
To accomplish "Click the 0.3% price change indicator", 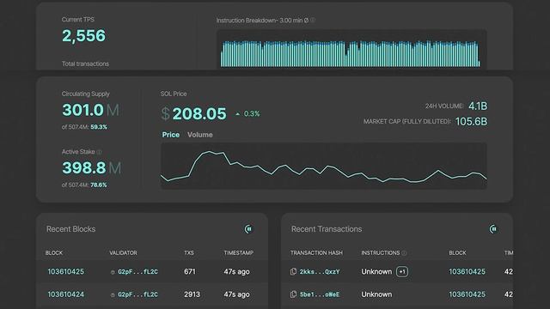I will [247, 114].
